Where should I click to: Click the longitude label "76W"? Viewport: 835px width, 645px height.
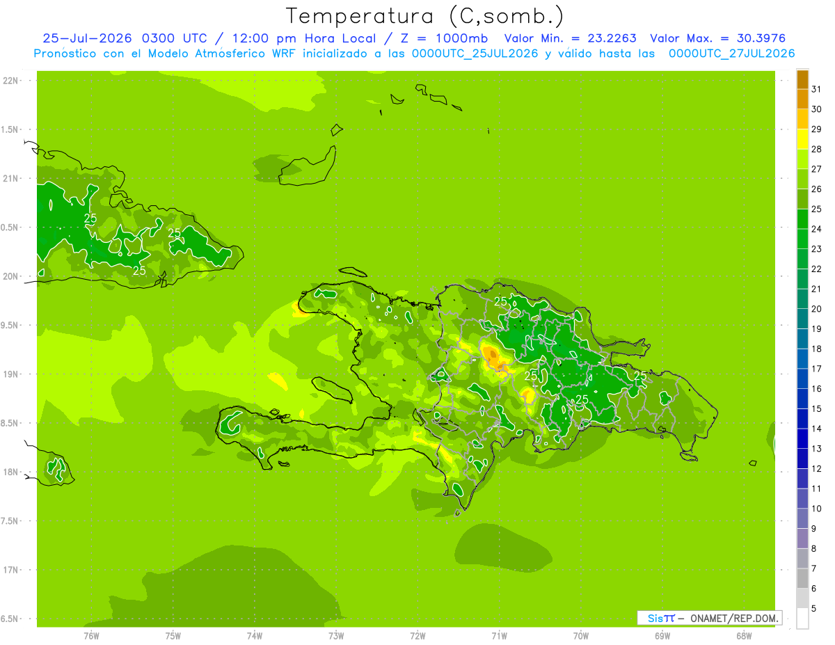[x=91, y=635]
